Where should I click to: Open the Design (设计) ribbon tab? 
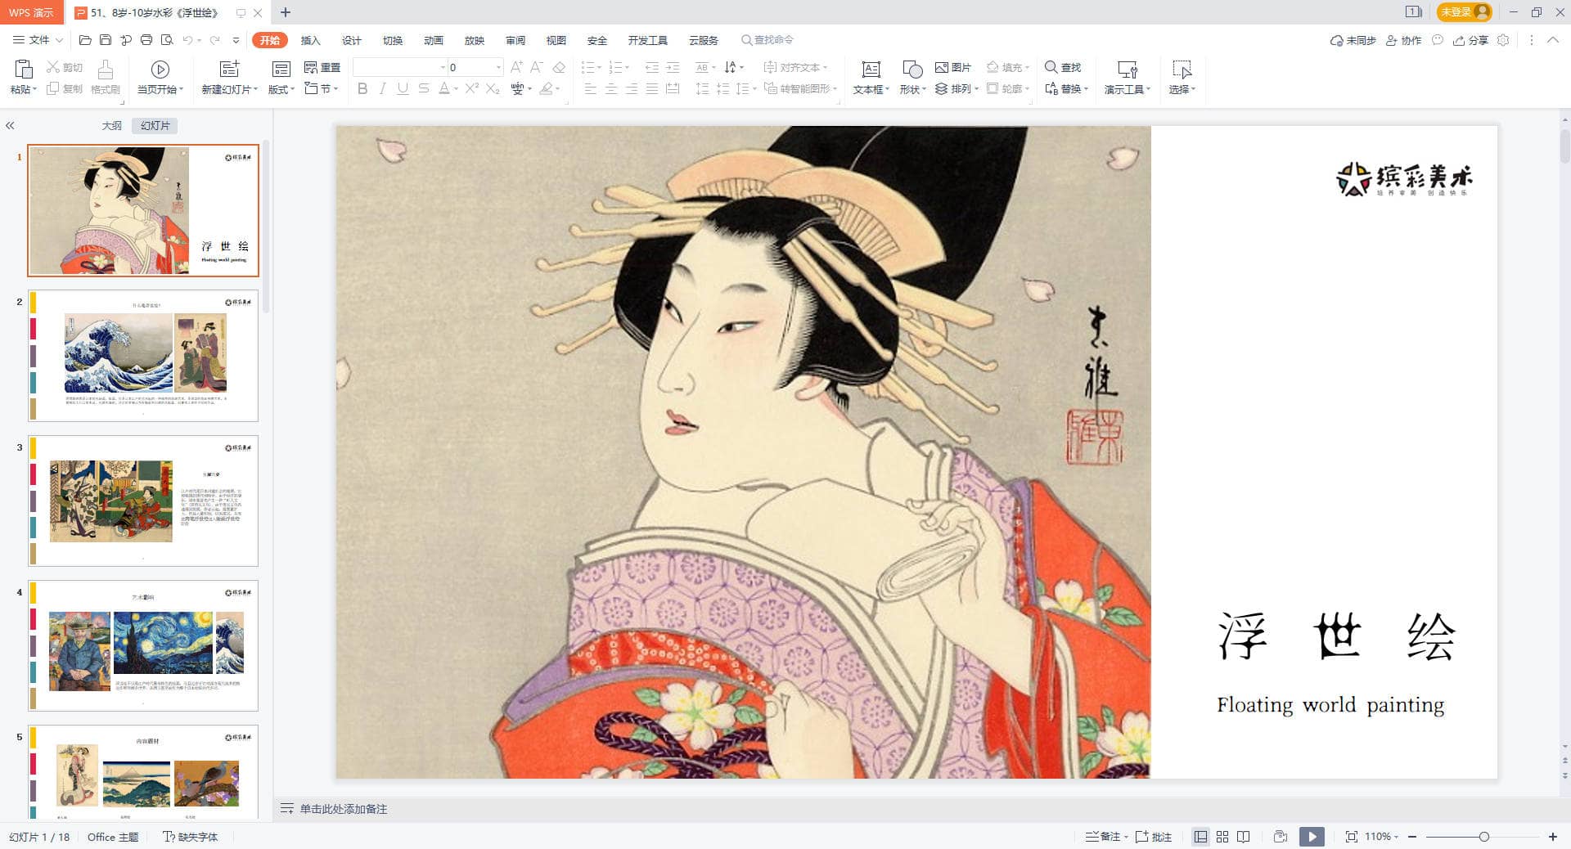pyautogui.click(x=351, y=40)
